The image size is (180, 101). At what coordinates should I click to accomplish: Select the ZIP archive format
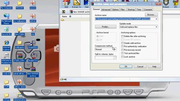click(98, 40)
